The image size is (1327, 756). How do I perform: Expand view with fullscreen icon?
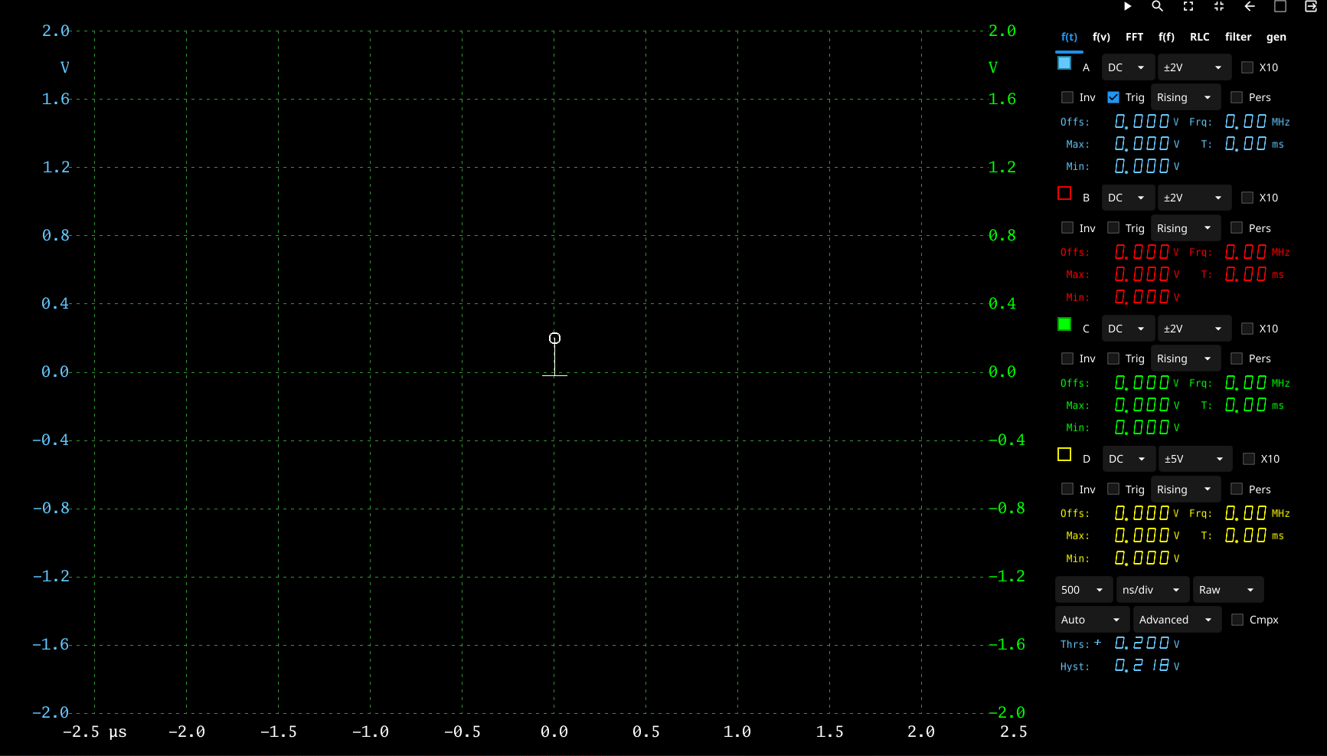(1188, 6)
